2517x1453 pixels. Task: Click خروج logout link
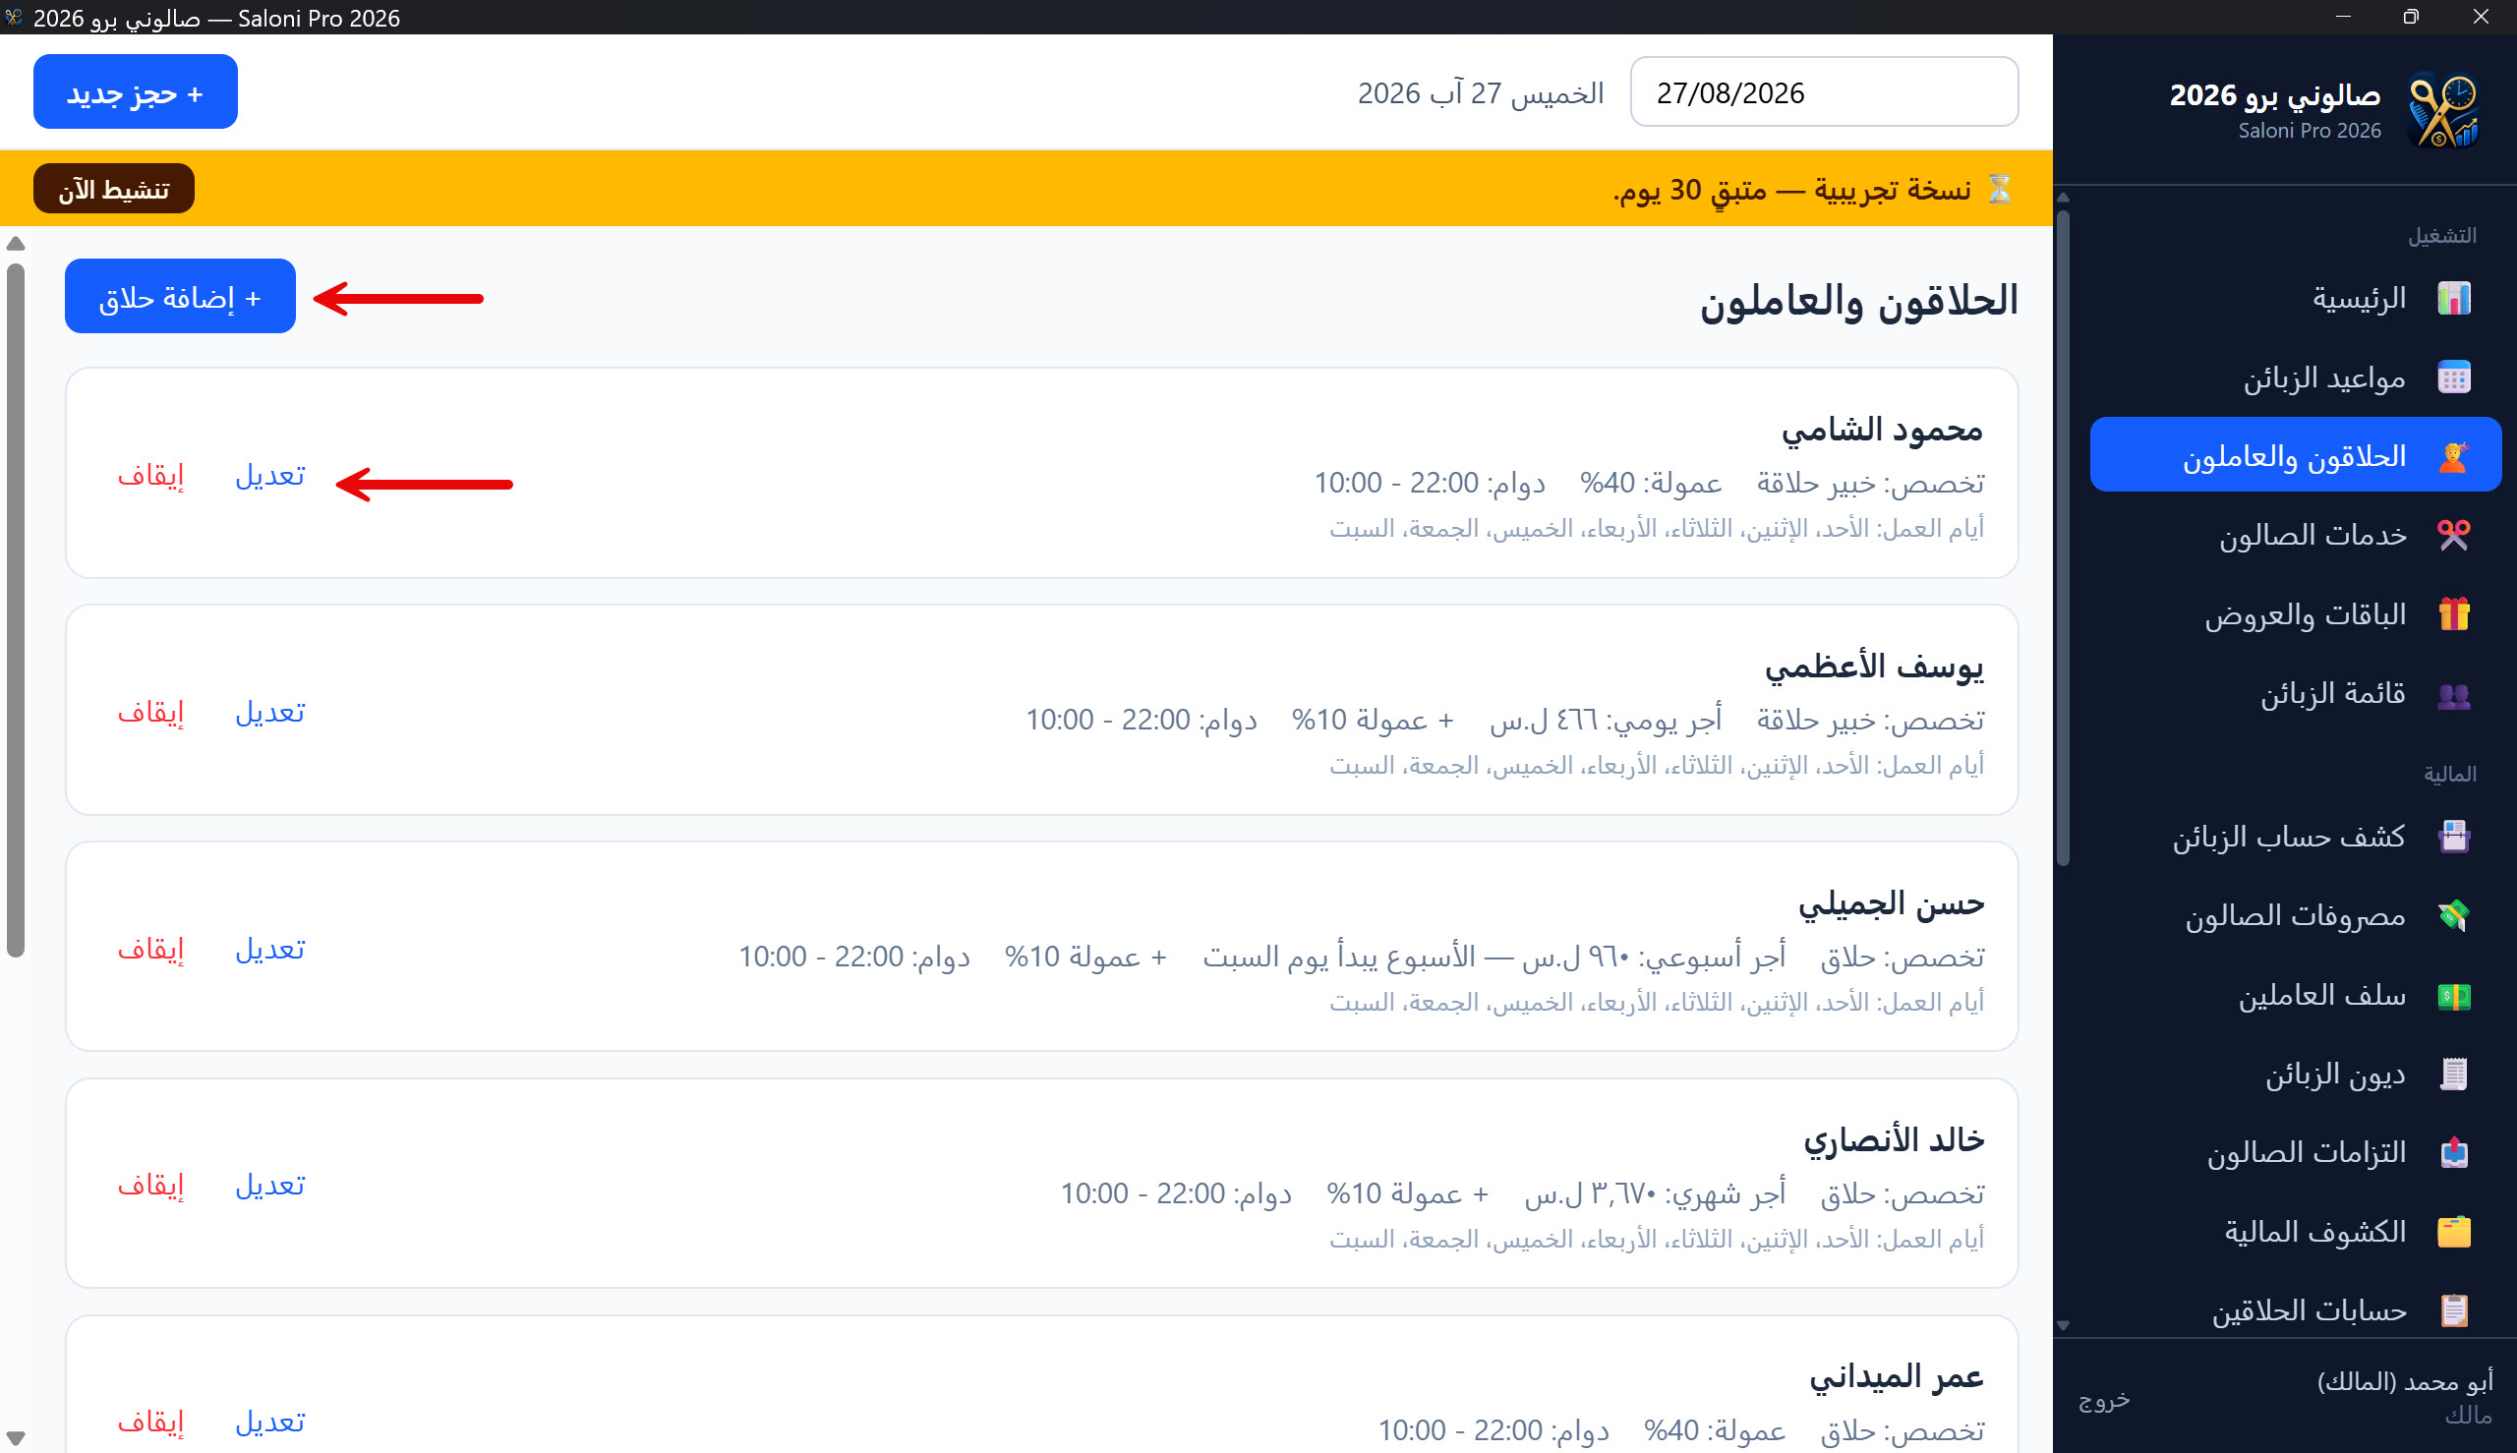coord(2104,1400)
